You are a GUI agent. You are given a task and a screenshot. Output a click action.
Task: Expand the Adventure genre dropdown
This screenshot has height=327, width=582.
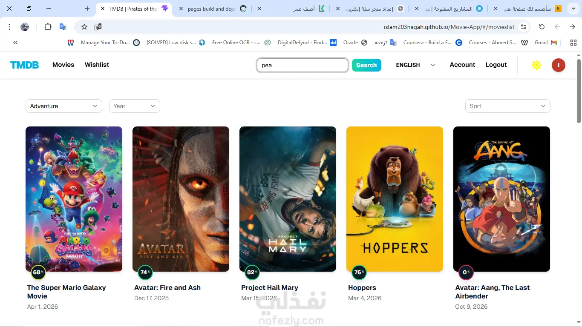(x=64, y=106)
